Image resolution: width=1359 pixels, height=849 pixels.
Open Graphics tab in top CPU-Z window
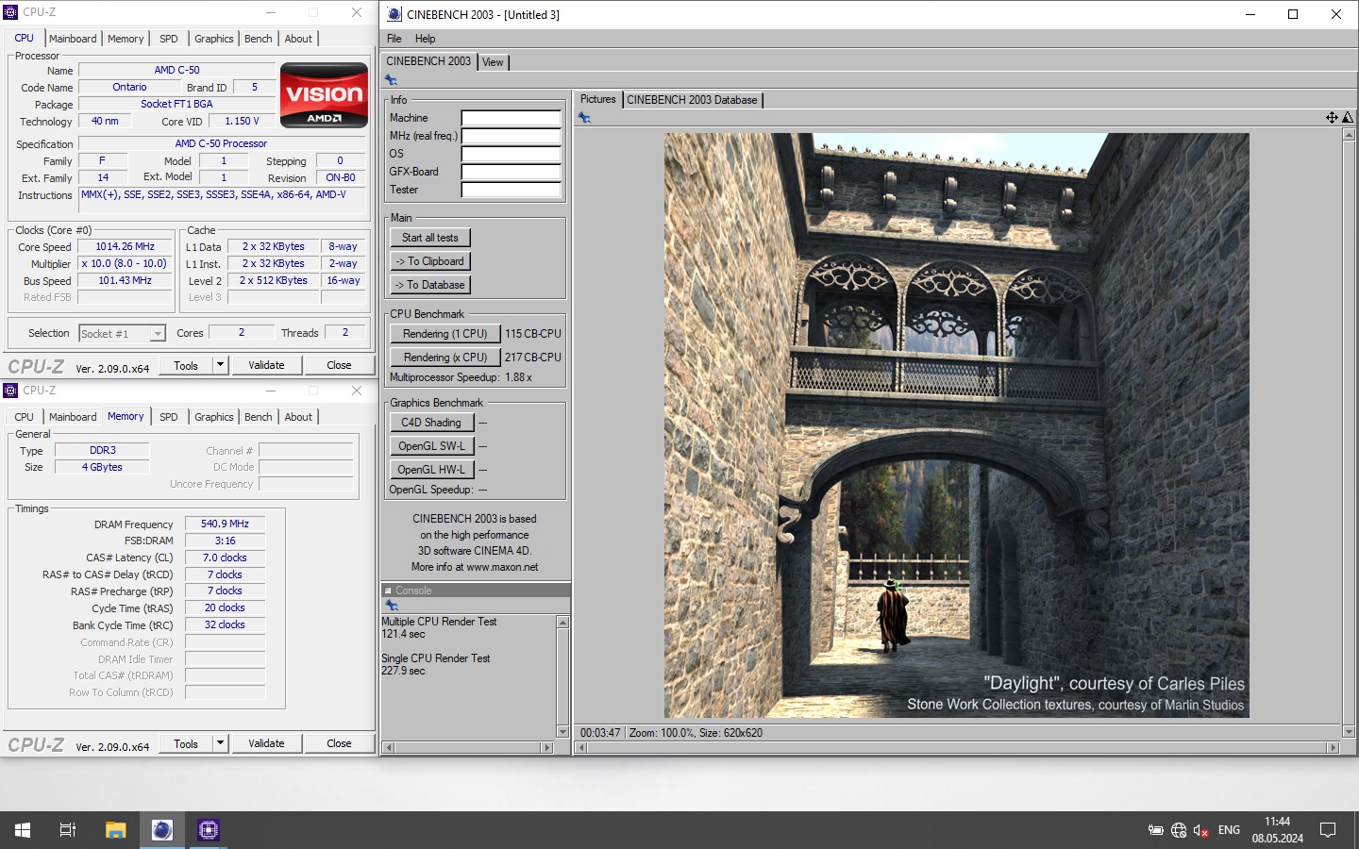[214, 39]
